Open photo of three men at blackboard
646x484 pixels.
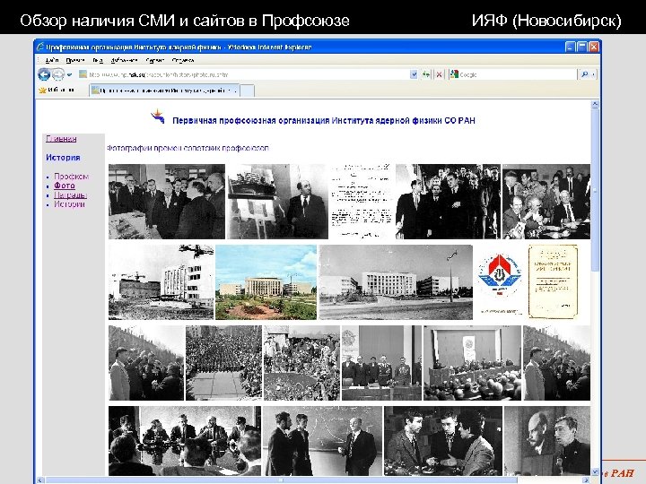322,441
